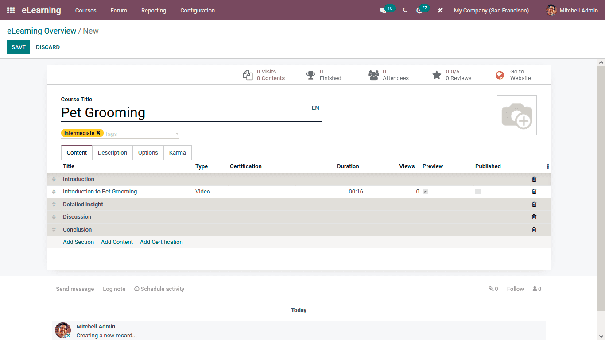Toggle the Published checkbox for the Video lesson
The height and width of the screenshot is (340, 605).
[x=477, y=191]
